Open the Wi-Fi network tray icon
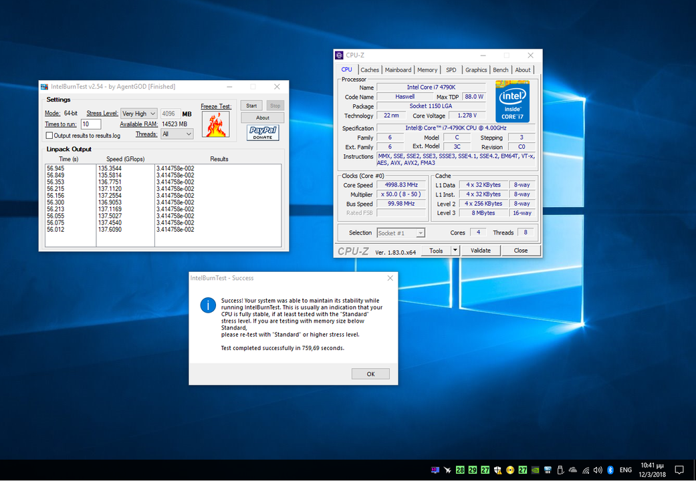 point(586,470)
